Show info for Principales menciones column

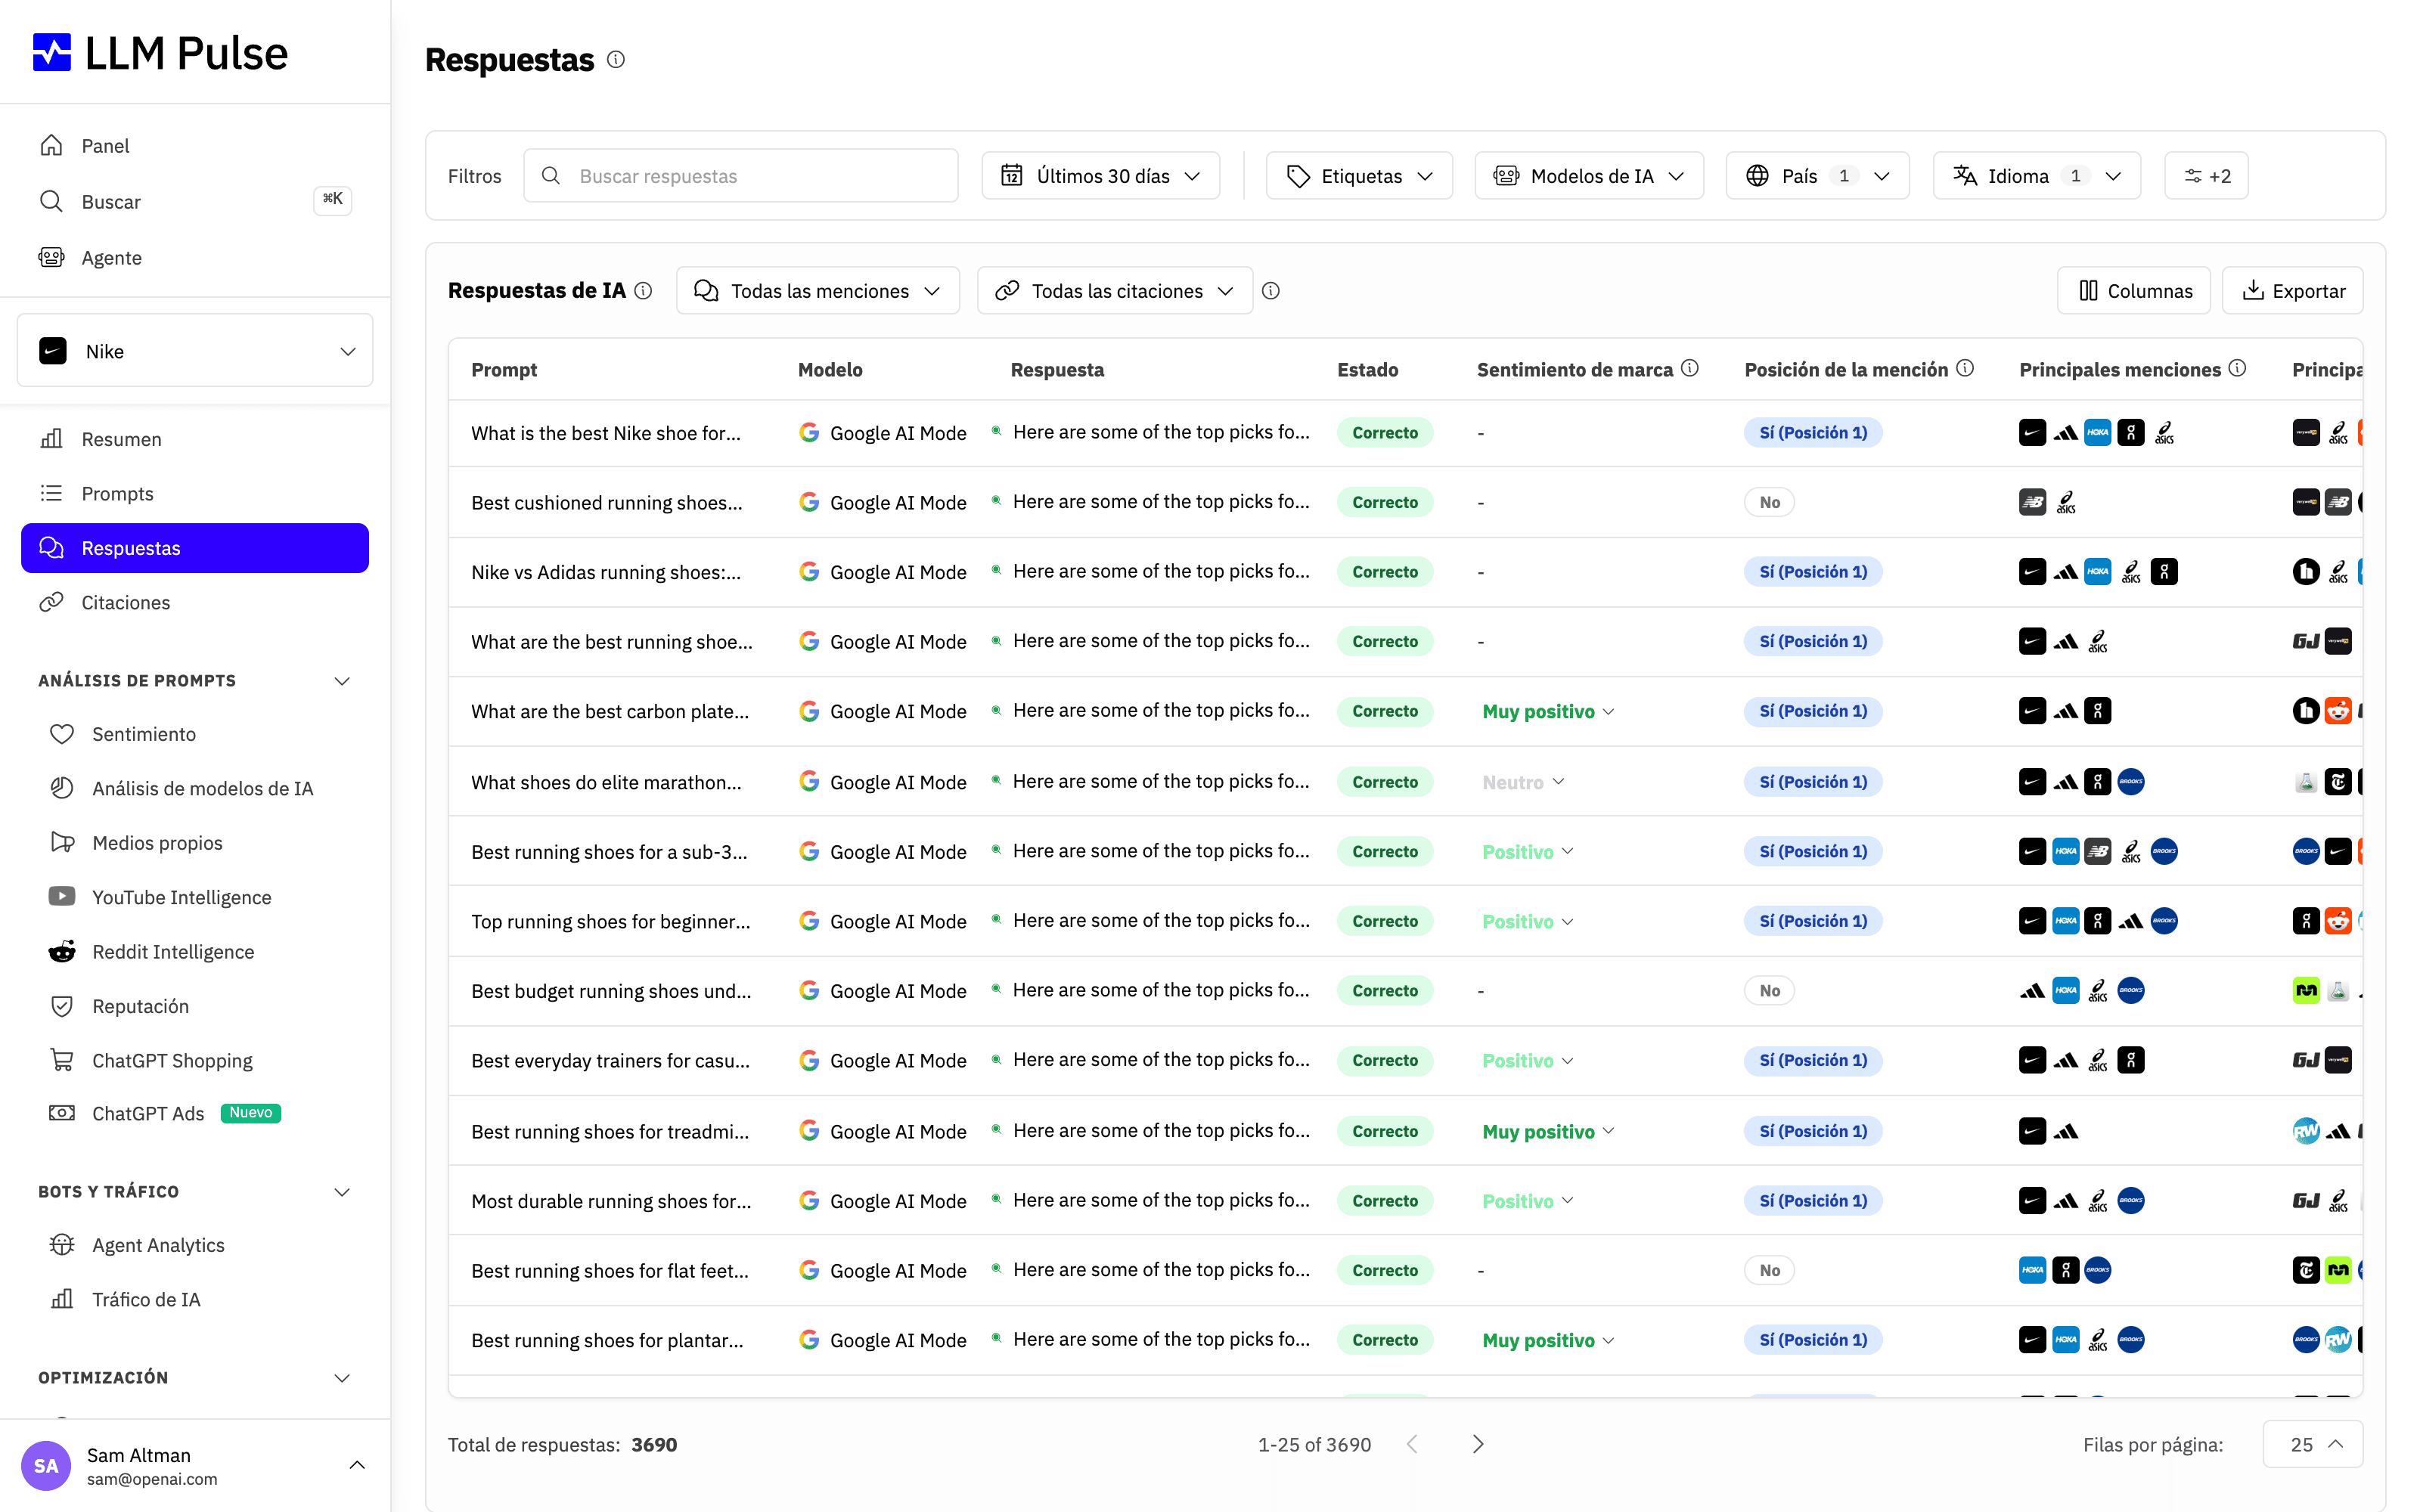tap(2238, 368)
